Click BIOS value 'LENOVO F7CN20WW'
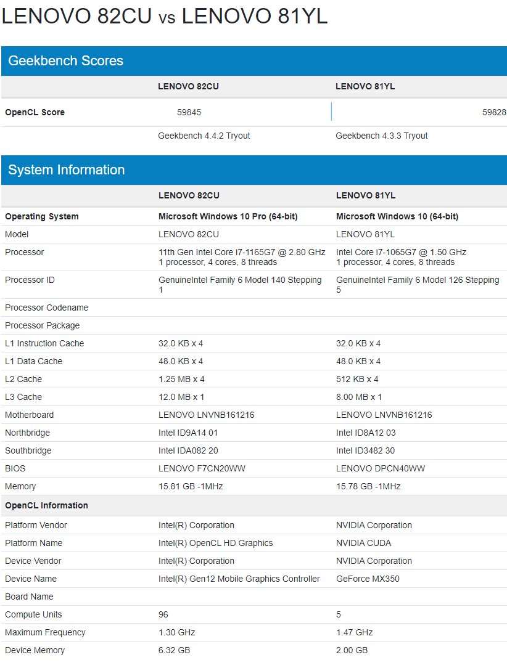 [202, 468]
